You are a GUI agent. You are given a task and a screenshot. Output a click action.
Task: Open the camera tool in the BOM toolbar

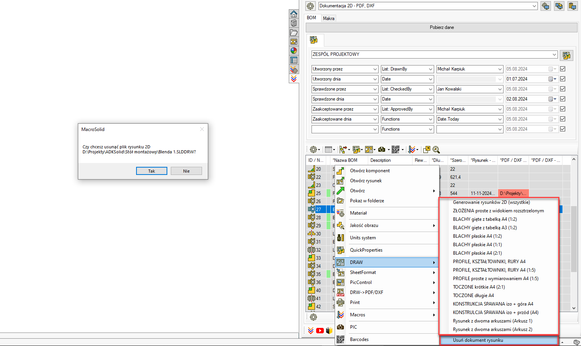pos(382,149)
